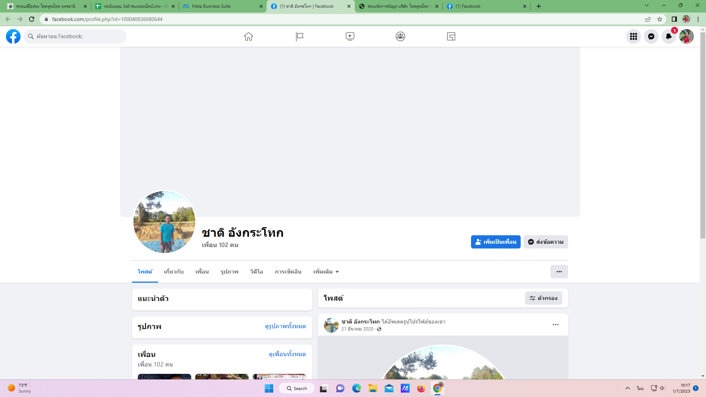
Task: Open the Groups icon in top navigation
Action: coord(400,36)
